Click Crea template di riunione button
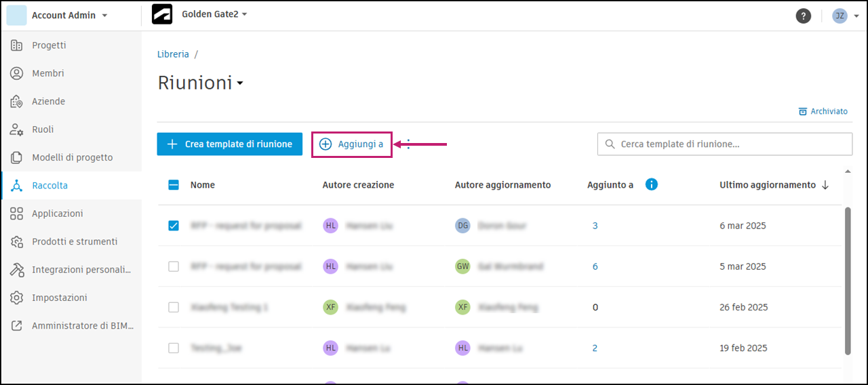 229,144
